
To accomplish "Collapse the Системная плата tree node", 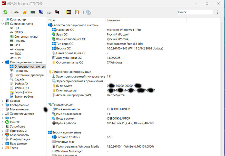I will point(3,24).
